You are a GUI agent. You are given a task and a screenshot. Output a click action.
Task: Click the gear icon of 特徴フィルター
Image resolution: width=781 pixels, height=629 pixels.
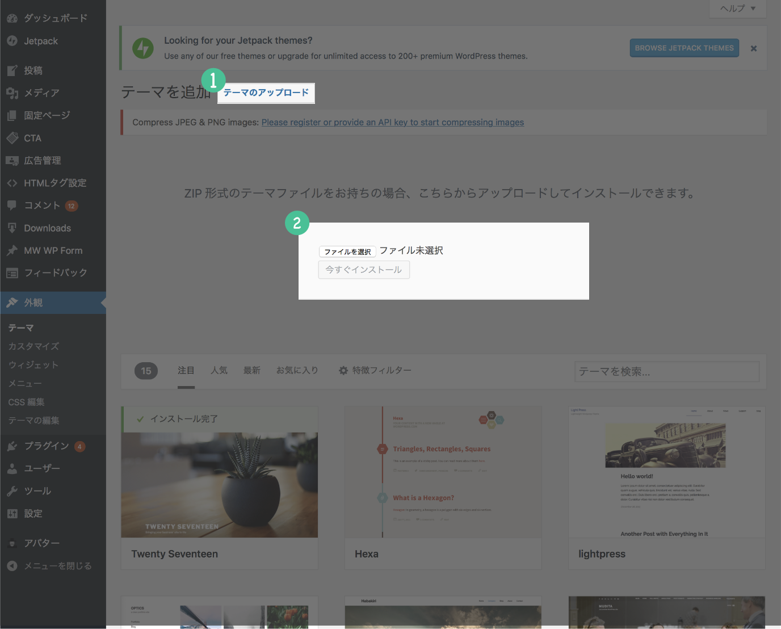pyautogui.click(x=343, y=370)
